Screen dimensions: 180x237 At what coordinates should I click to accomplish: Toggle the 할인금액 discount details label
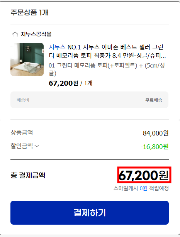(x=22, y=146)
